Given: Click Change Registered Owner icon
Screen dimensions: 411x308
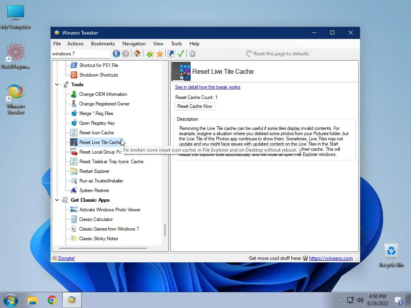Looking at the screenshot, I should (74, 104).
